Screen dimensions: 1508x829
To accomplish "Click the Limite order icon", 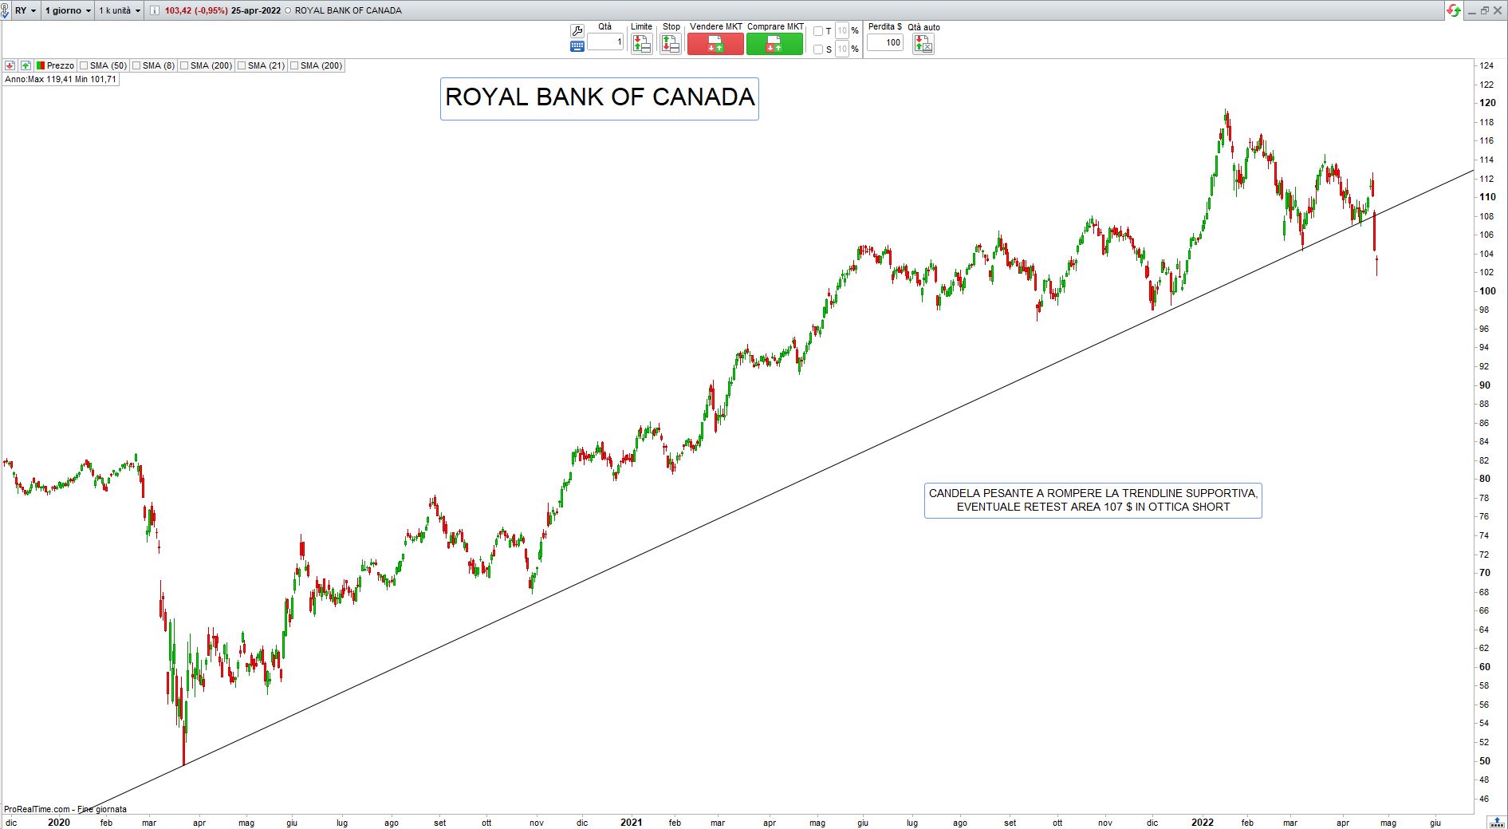I will (641, 44).
